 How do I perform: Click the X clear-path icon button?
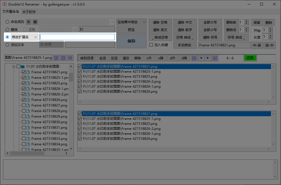[56, 58]
